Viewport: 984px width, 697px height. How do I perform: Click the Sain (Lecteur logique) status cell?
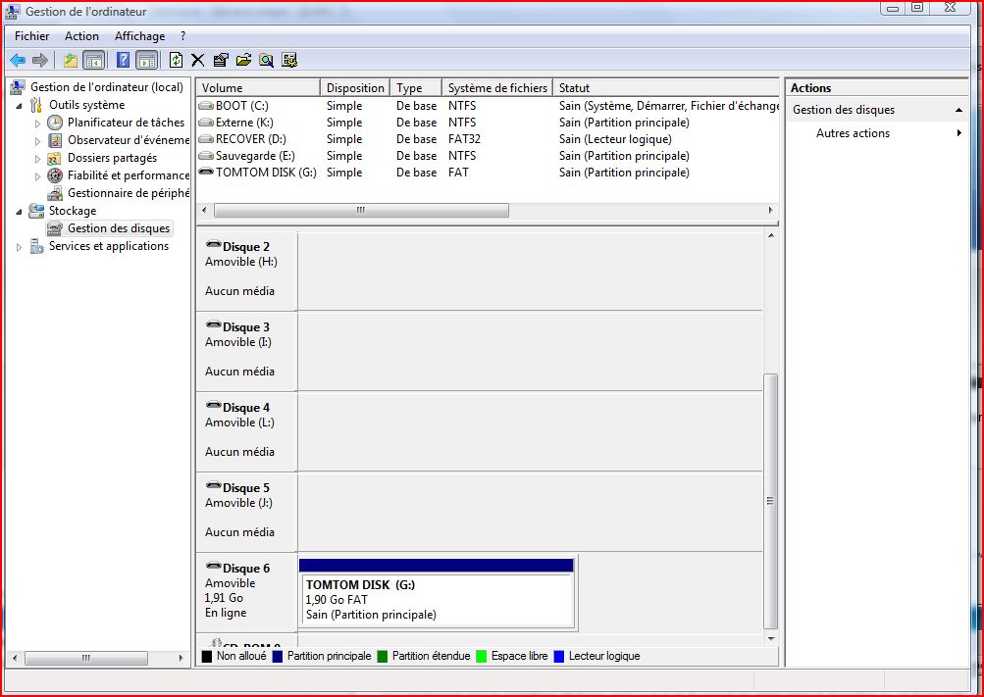[616, 139]
